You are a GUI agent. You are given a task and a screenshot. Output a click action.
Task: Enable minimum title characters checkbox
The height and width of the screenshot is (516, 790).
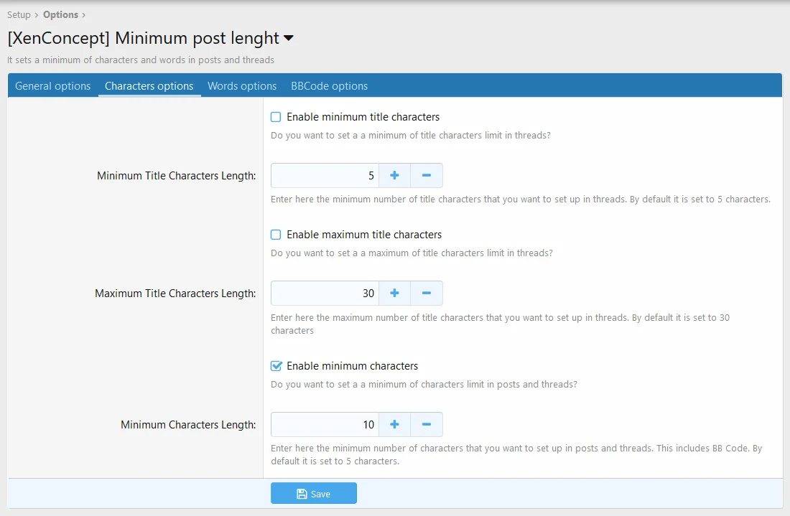tap(276, 117)
